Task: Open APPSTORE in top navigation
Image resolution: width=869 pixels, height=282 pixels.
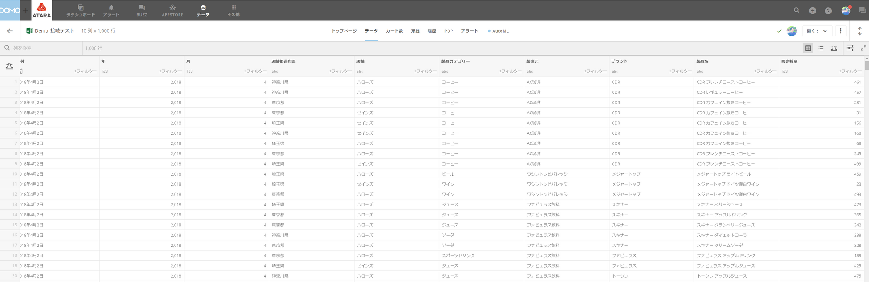Action: click(x=172, y=10)
